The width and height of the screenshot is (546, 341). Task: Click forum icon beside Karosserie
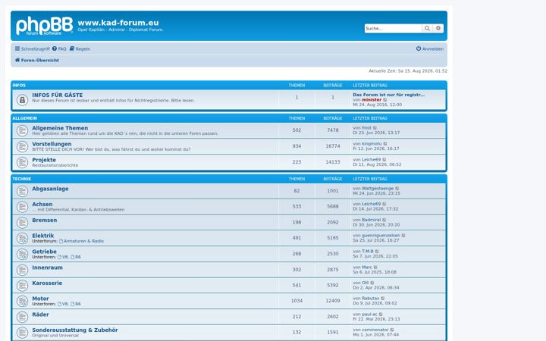coord(22,286)
